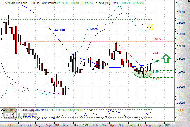Click the price axis value 1,2000

click(x=181, y=103)
